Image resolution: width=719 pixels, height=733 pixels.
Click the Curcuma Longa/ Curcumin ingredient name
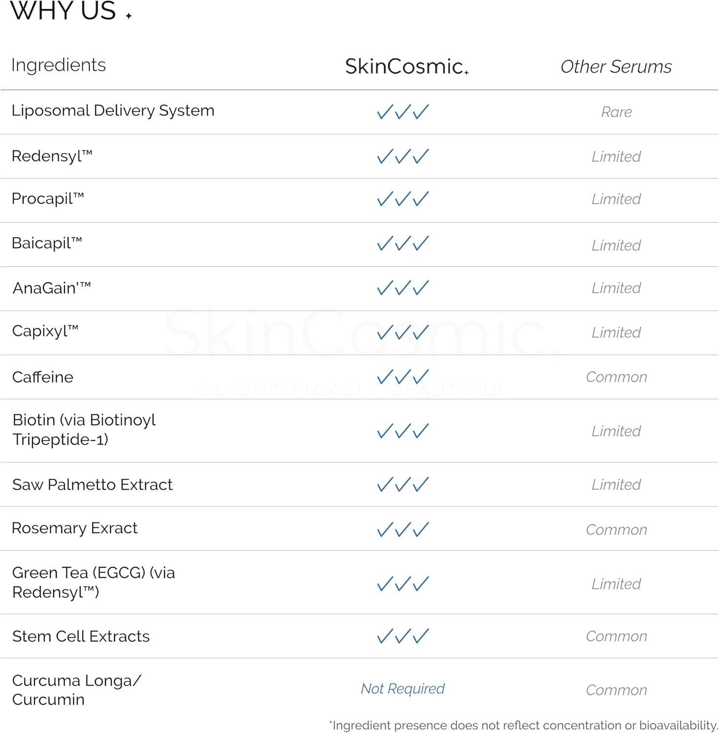tap(76, 690)
